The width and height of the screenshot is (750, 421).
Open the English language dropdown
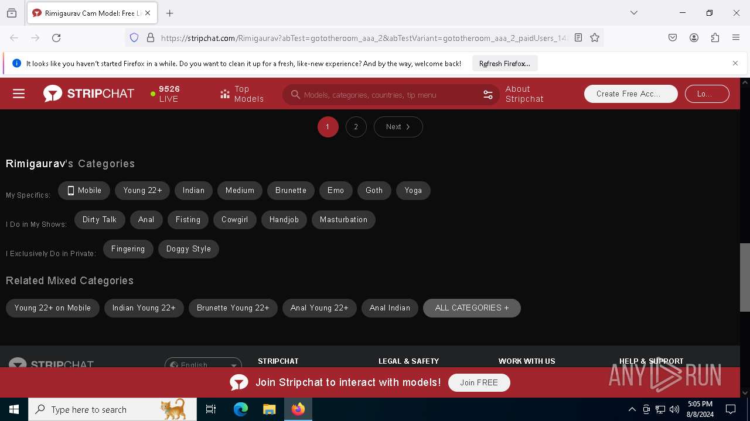point(203,364)
